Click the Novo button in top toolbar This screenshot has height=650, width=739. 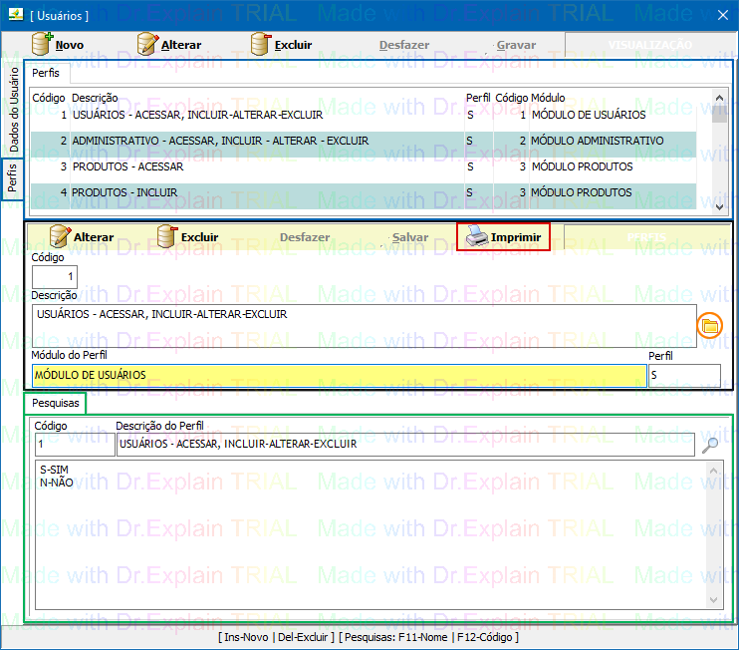click(x=58, y=45)
